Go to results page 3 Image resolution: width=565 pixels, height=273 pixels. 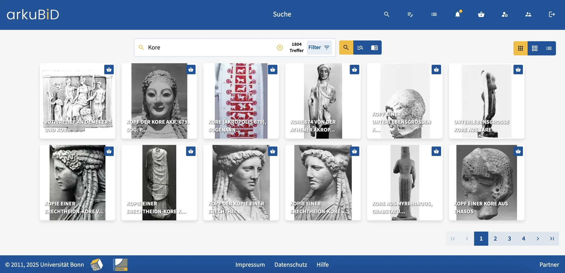(x=509, y=239)
